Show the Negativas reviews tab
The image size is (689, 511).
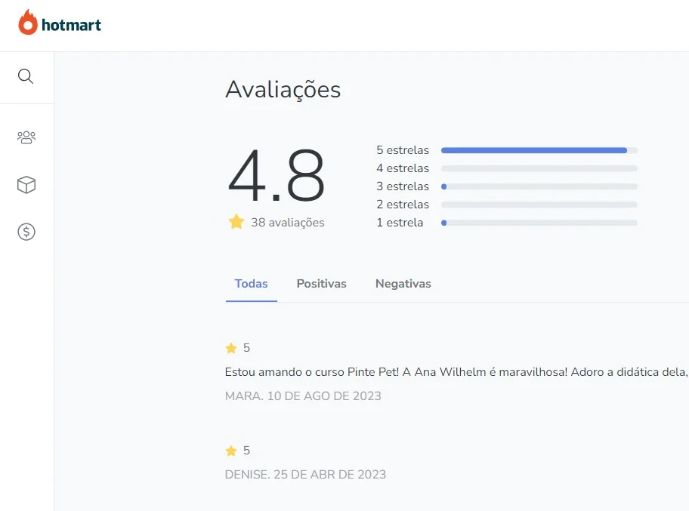(403, 284)
